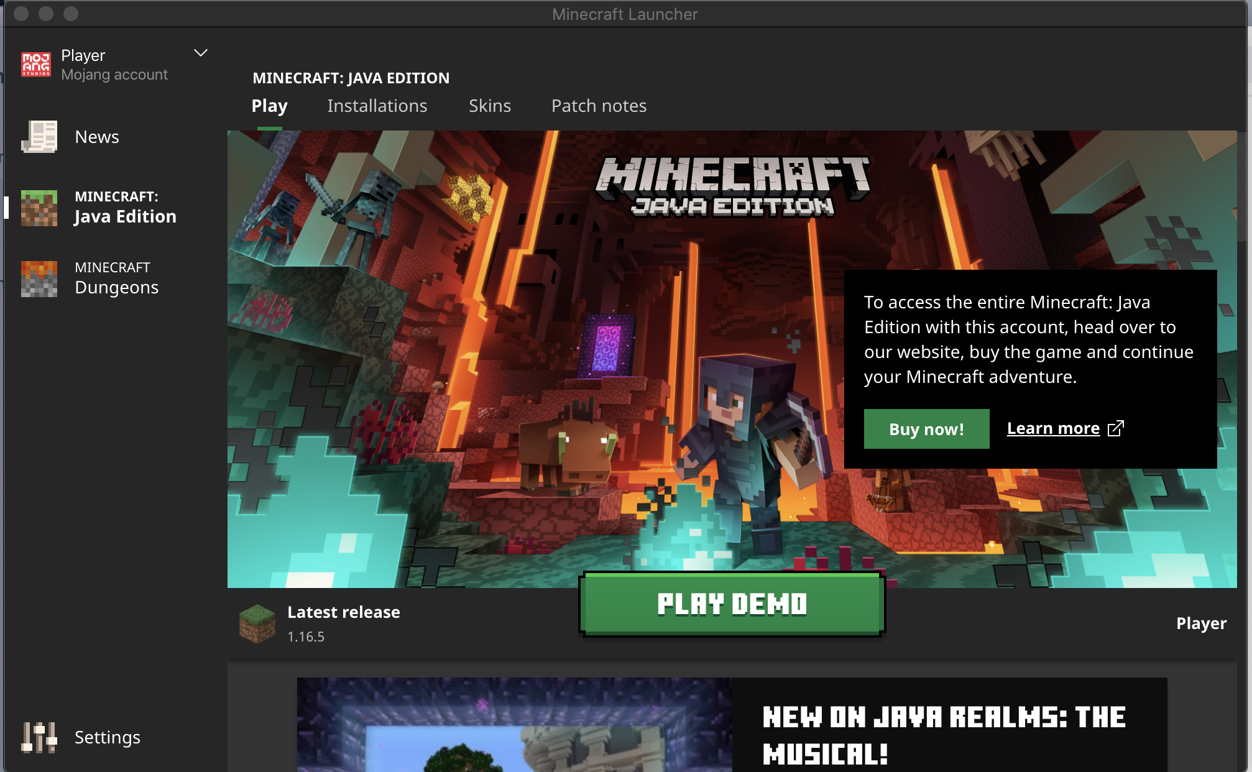Click the Buy now! button
Screen dimensions: 1252x772
[926, 429]
